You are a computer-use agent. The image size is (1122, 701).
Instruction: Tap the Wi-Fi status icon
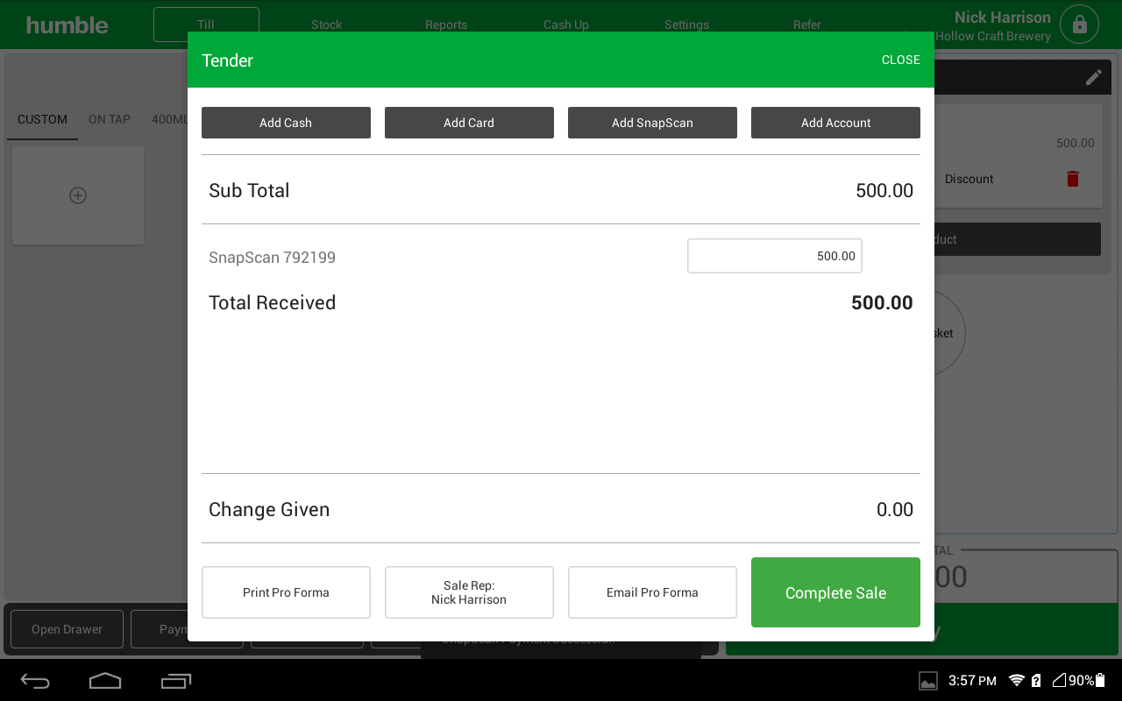point(1017,681)
